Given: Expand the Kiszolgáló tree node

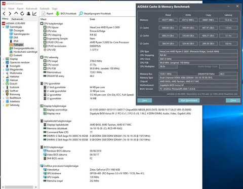Looking at the screenshot, I should click(4, 66).
